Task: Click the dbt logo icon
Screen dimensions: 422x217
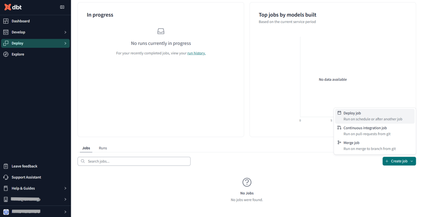Action: click(7, 7)
